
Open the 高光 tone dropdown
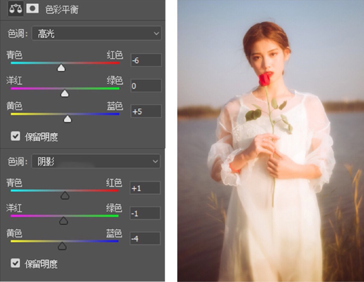[96, 33]
